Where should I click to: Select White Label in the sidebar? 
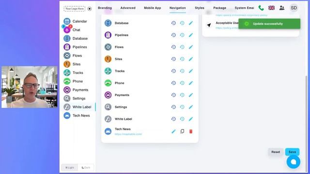pyautogui.click(x=77, y=107)
